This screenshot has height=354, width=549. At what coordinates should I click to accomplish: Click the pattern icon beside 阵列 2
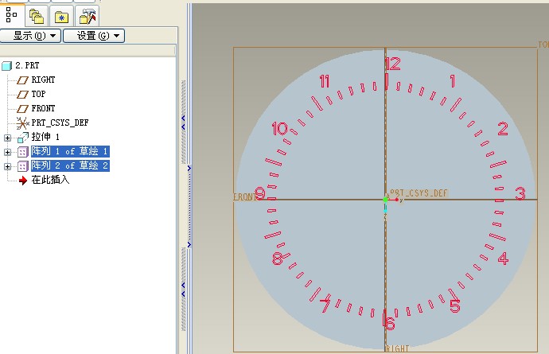pos(23,166)
